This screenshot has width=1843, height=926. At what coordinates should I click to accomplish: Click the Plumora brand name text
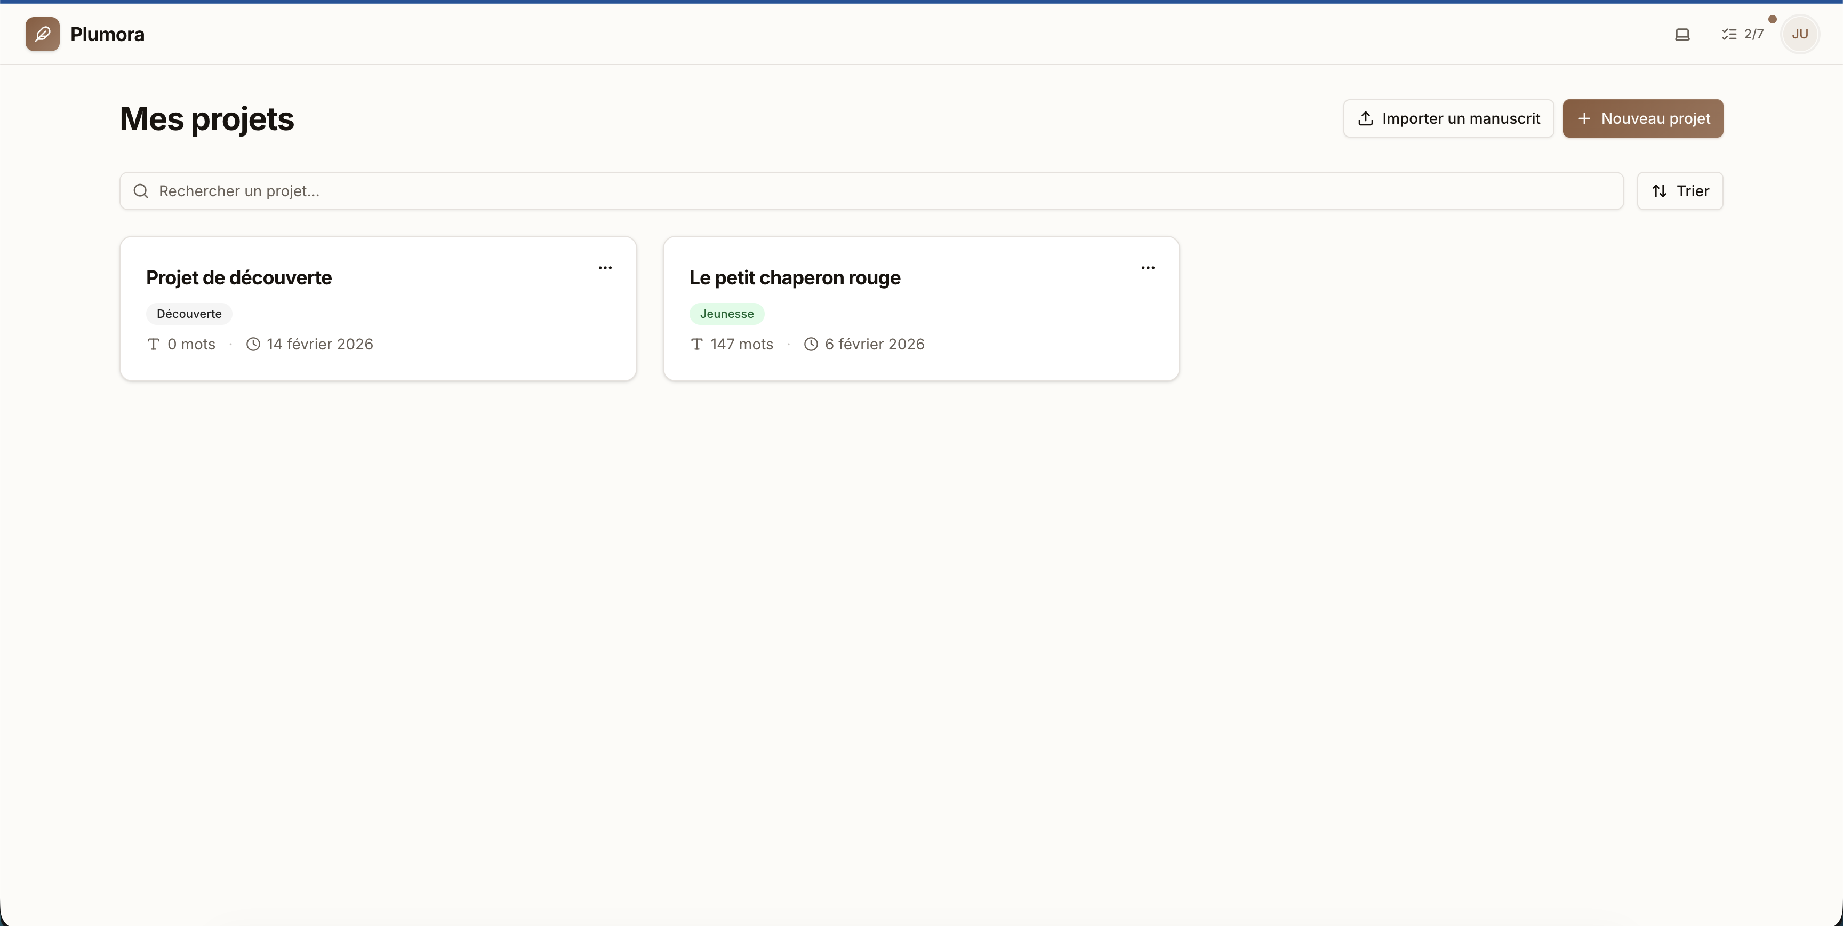coord(107,34)
